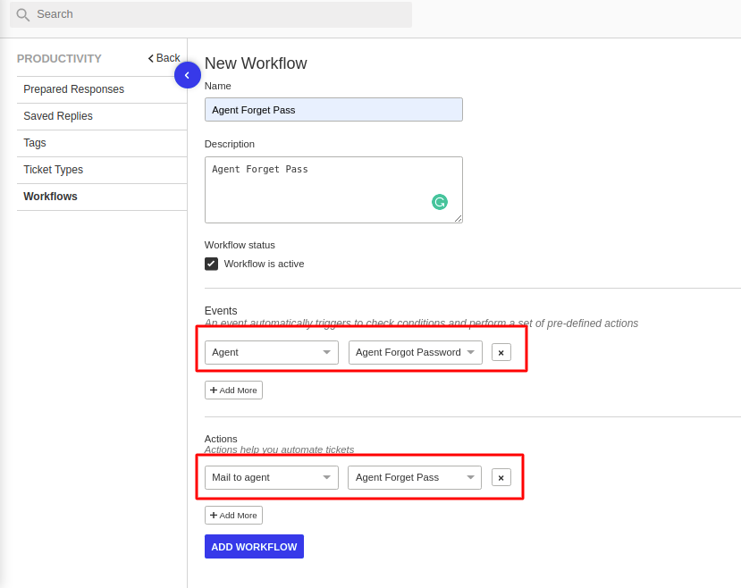Select Ticket Types in the sidebar
Image resolution: width=741 pixels, height=588 pixels.
(x=54, y=170)
